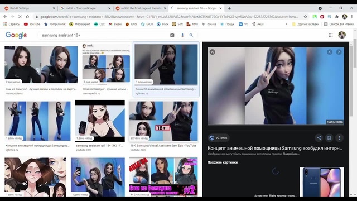Image resolution: width=357 pixels, height=201 pixels.
Task: Open Концепт анимешной помощницы article title
Action: pyautogui.click(x=275, y=148)
